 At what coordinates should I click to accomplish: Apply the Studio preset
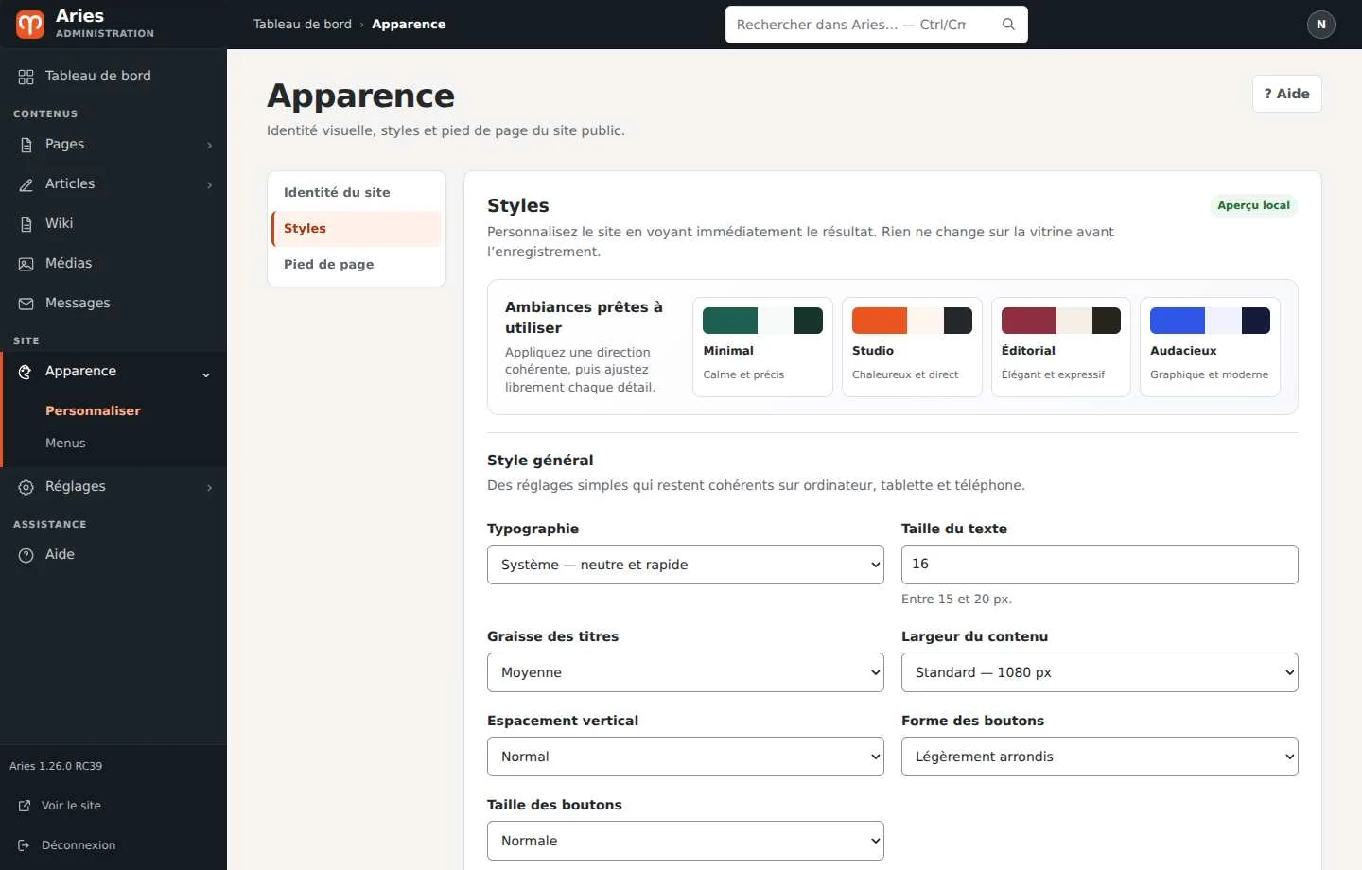[x=912, y=347]
